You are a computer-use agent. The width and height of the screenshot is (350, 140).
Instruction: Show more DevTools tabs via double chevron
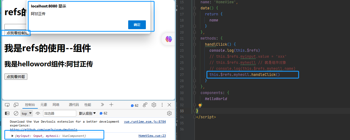coord(102,105)
